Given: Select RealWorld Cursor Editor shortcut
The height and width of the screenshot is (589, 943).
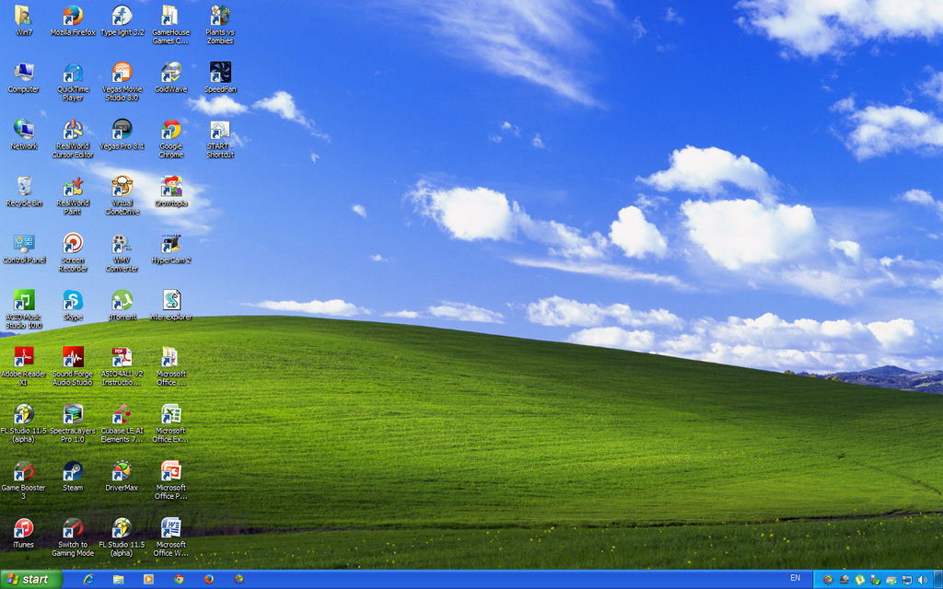Looking at the screenshot, I should pos(73,139).
